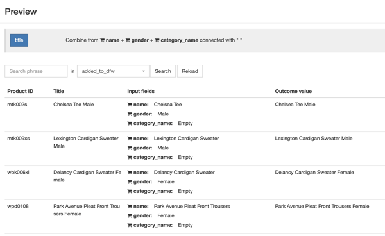Click outcome value Chelsea Tee Male
The width and height of the screenshot is (385, 236).
click(x=295, y=105)
